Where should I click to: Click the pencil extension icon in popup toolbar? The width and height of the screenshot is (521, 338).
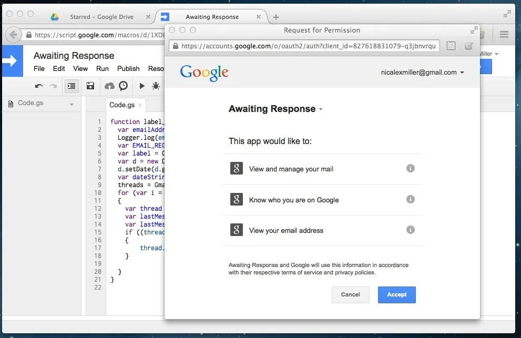pos(468,46)
